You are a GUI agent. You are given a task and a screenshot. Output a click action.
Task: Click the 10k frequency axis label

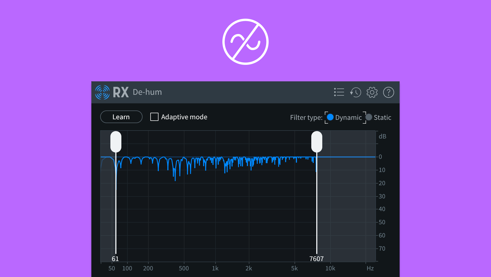[330, 268]
